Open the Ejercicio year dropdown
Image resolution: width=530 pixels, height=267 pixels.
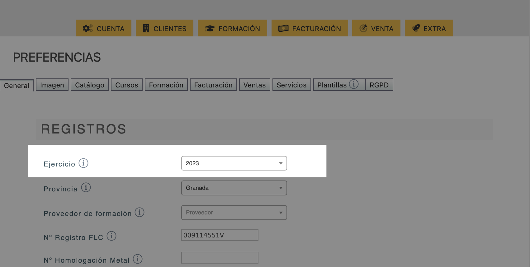(x=234, y=163)
